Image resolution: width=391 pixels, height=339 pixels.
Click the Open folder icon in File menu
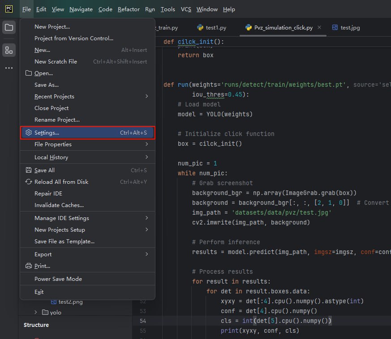pos(29,73)
